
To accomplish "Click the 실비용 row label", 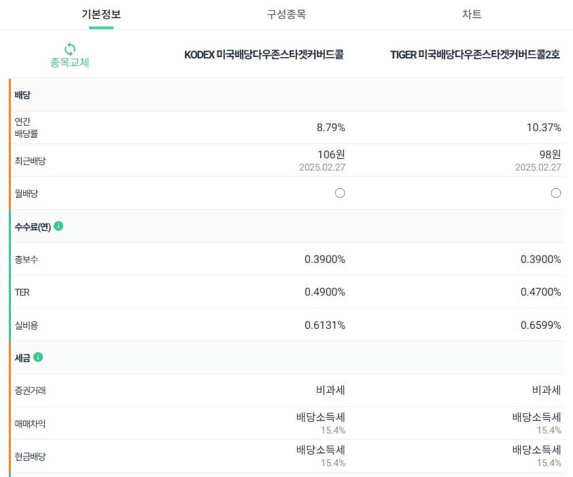I will [x=27, y=325].
